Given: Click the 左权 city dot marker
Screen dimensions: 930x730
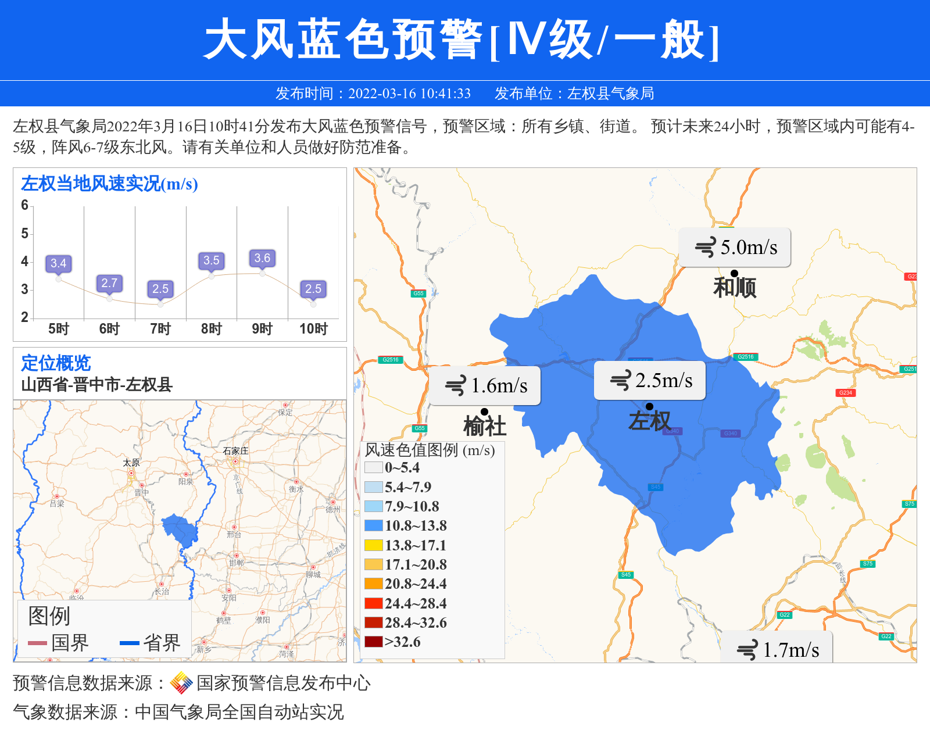Looking at the screenshot, I should pyautogui.click(x=649, y=406).
